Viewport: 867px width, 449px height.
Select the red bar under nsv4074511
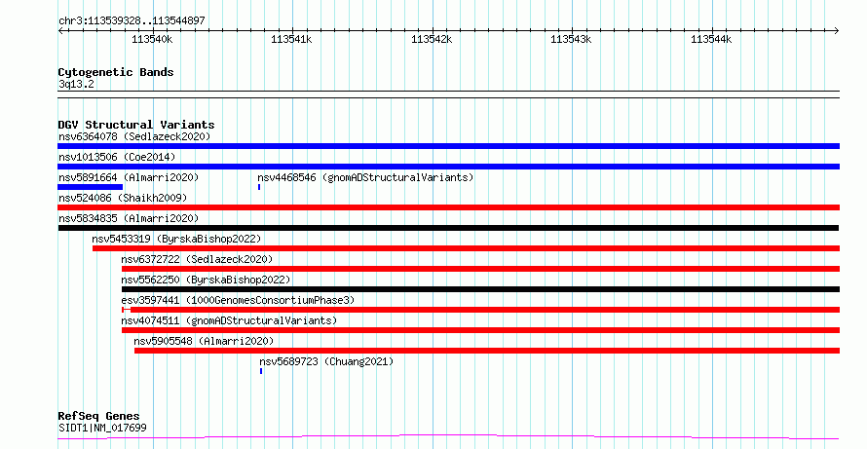tap(480, 330)
